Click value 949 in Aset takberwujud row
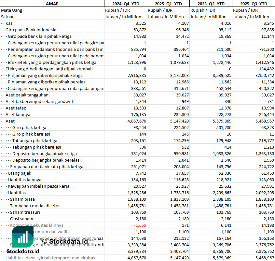The width and height of the screenshot is (275, 261). [x=185, y=102]
